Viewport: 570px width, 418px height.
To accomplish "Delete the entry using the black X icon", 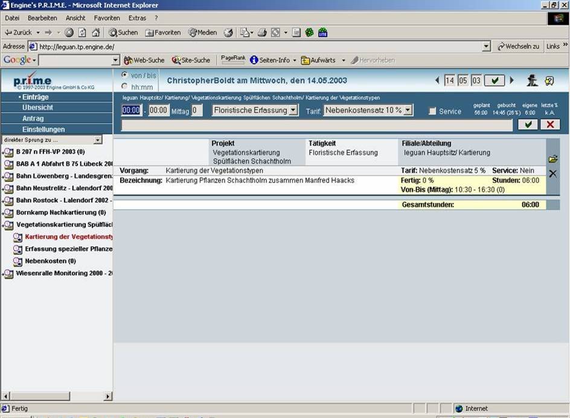I will [x=552, y=174].
